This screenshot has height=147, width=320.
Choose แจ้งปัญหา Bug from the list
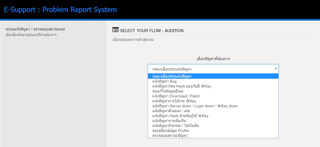click(213, 81)
